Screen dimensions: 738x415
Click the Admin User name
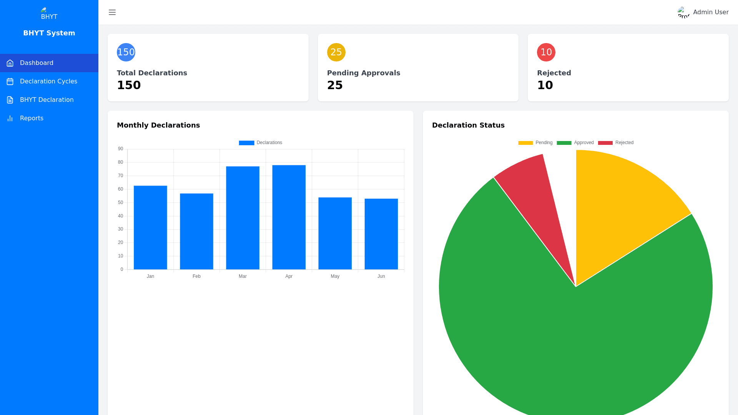click(x=711, y=12)
